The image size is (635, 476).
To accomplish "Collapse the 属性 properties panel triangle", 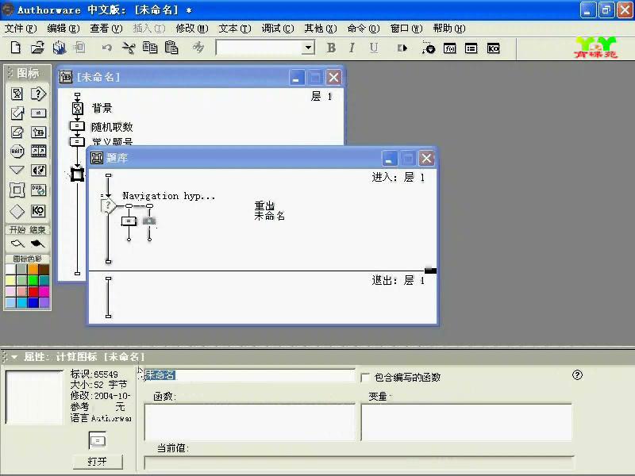I will pyautogui.click(x=14, y=357).
